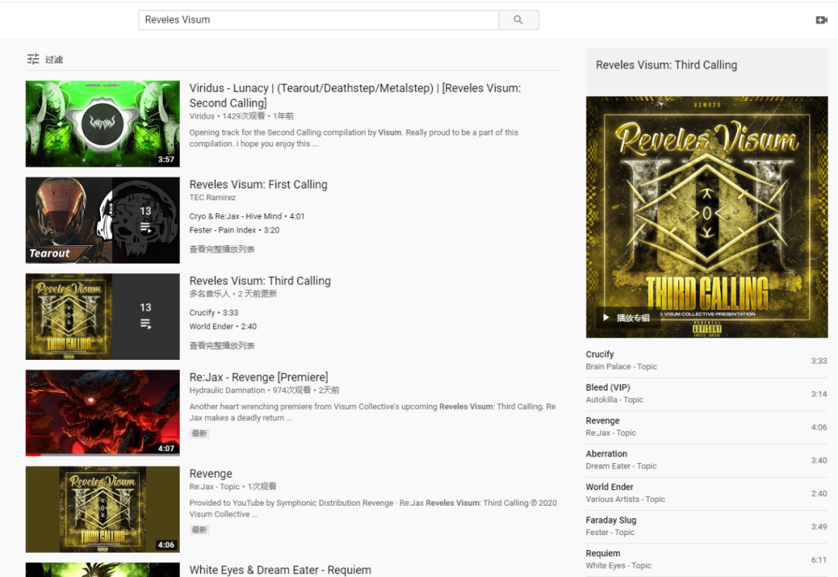Open the First Calling Tearout thumbnail
This screenshot has height=577, width=838.
[102, 220]
